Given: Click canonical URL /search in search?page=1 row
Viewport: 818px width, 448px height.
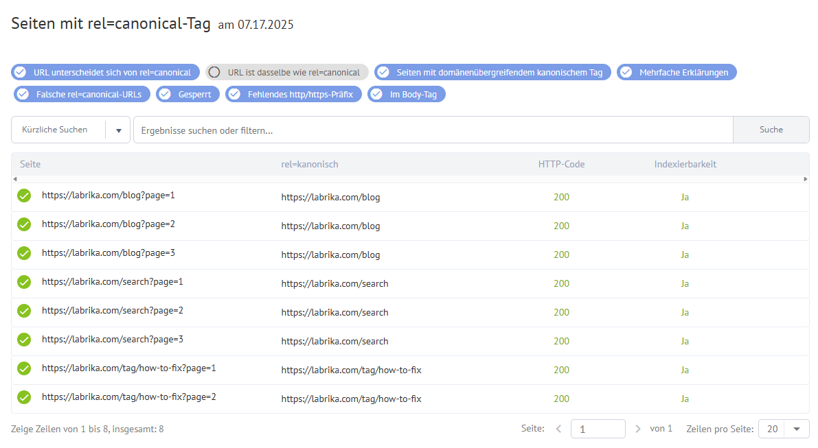Looking at the screenshot, I should pyautogui.click(x=334, y=283).
